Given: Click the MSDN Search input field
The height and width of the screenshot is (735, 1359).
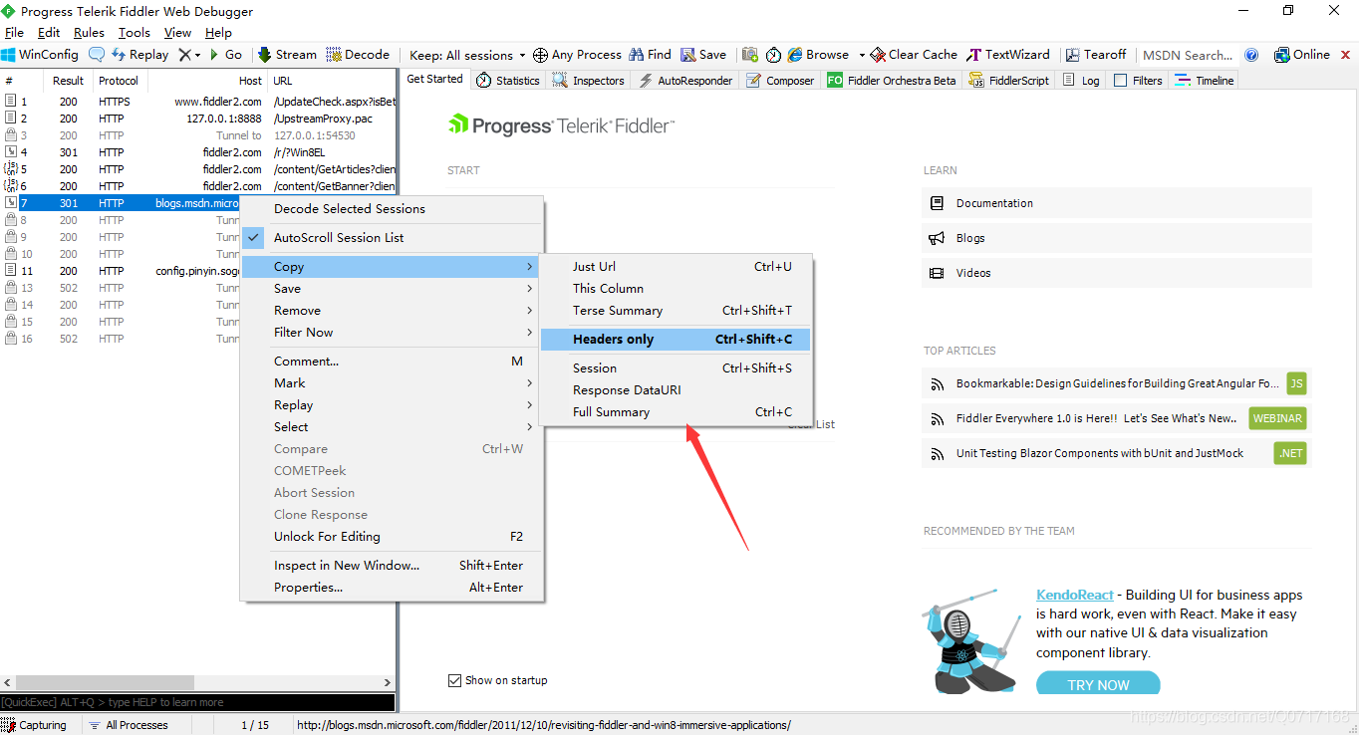Looking at the screenshot, I should pyautogui.click(x=1187, y=55).
